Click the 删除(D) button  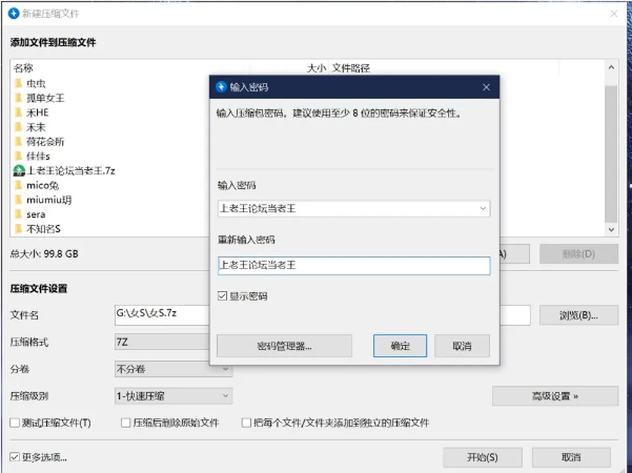(x=579, y=254)
